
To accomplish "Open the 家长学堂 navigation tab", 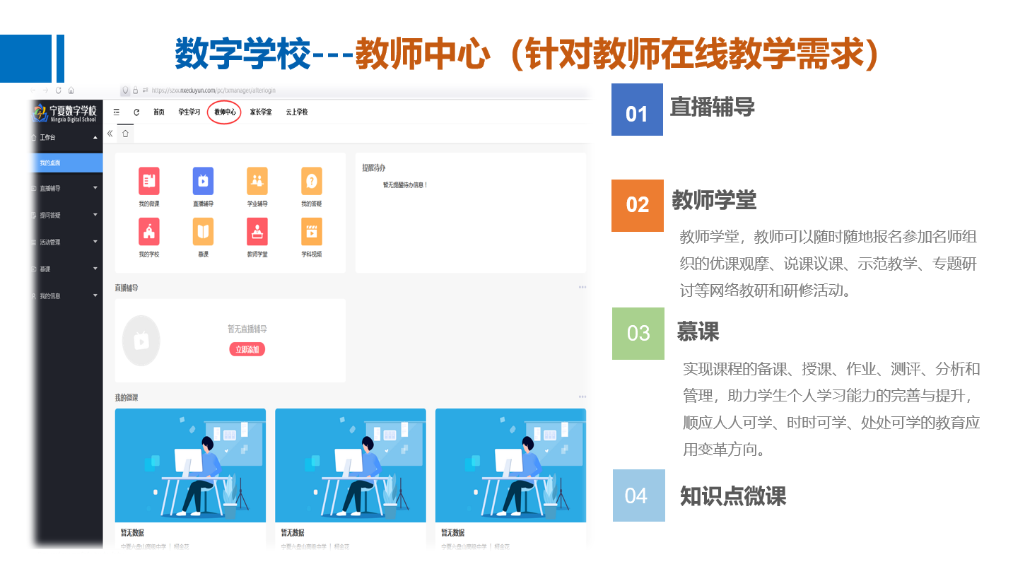I will pos(261,112).
